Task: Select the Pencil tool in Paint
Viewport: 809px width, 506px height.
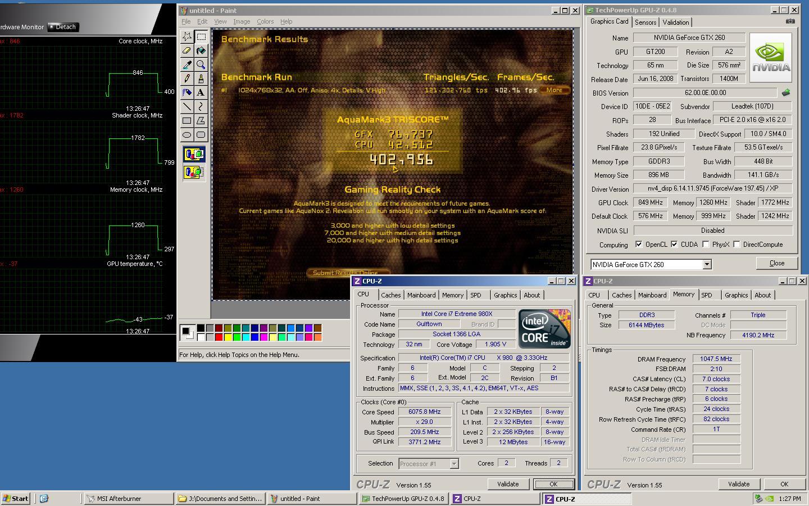Action: [x=187, y=79]
